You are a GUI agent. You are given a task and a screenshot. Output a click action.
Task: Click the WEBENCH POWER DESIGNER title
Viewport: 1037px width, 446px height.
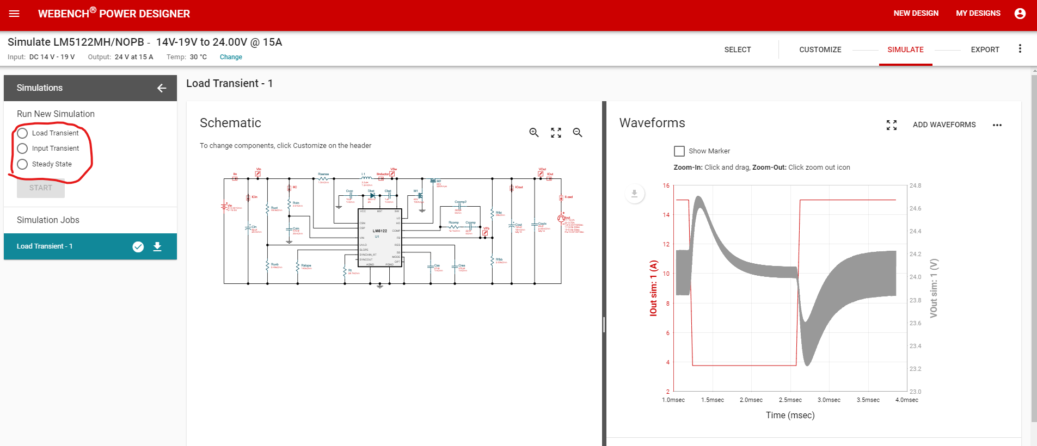(x=114, y=13)
